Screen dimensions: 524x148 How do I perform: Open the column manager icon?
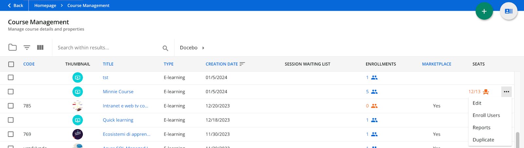click(x=40, y=47)
